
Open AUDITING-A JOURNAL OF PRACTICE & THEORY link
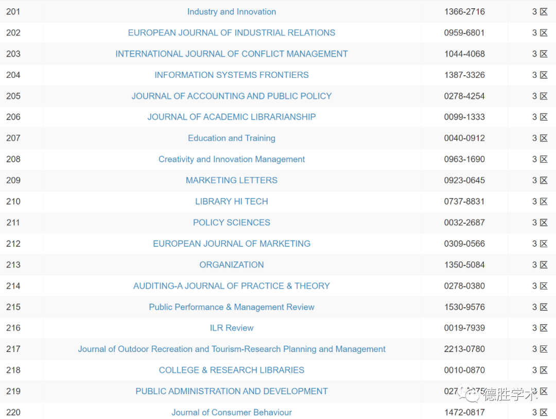pos(232,286)
